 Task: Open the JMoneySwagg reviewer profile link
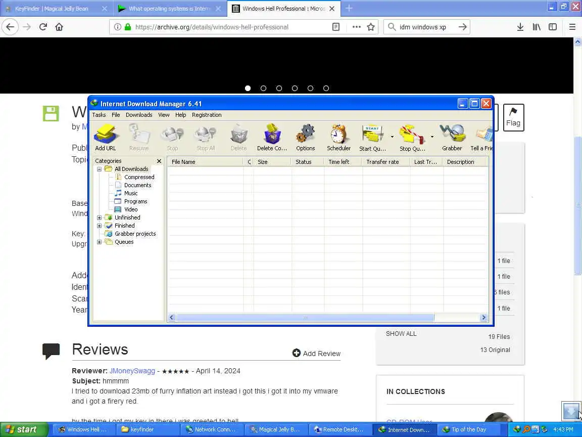click(x=132, y=371)
